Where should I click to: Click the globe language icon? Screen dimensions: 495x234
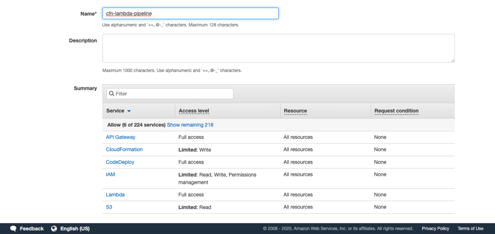[54, 229]
